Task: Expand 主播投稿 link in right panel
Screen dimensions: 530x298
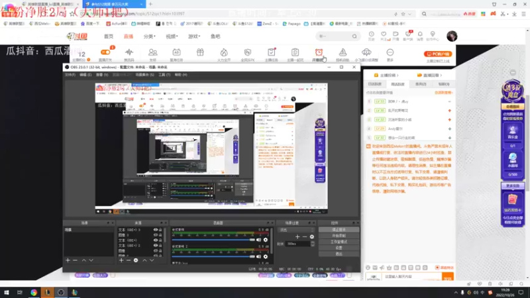Action: 386,75
